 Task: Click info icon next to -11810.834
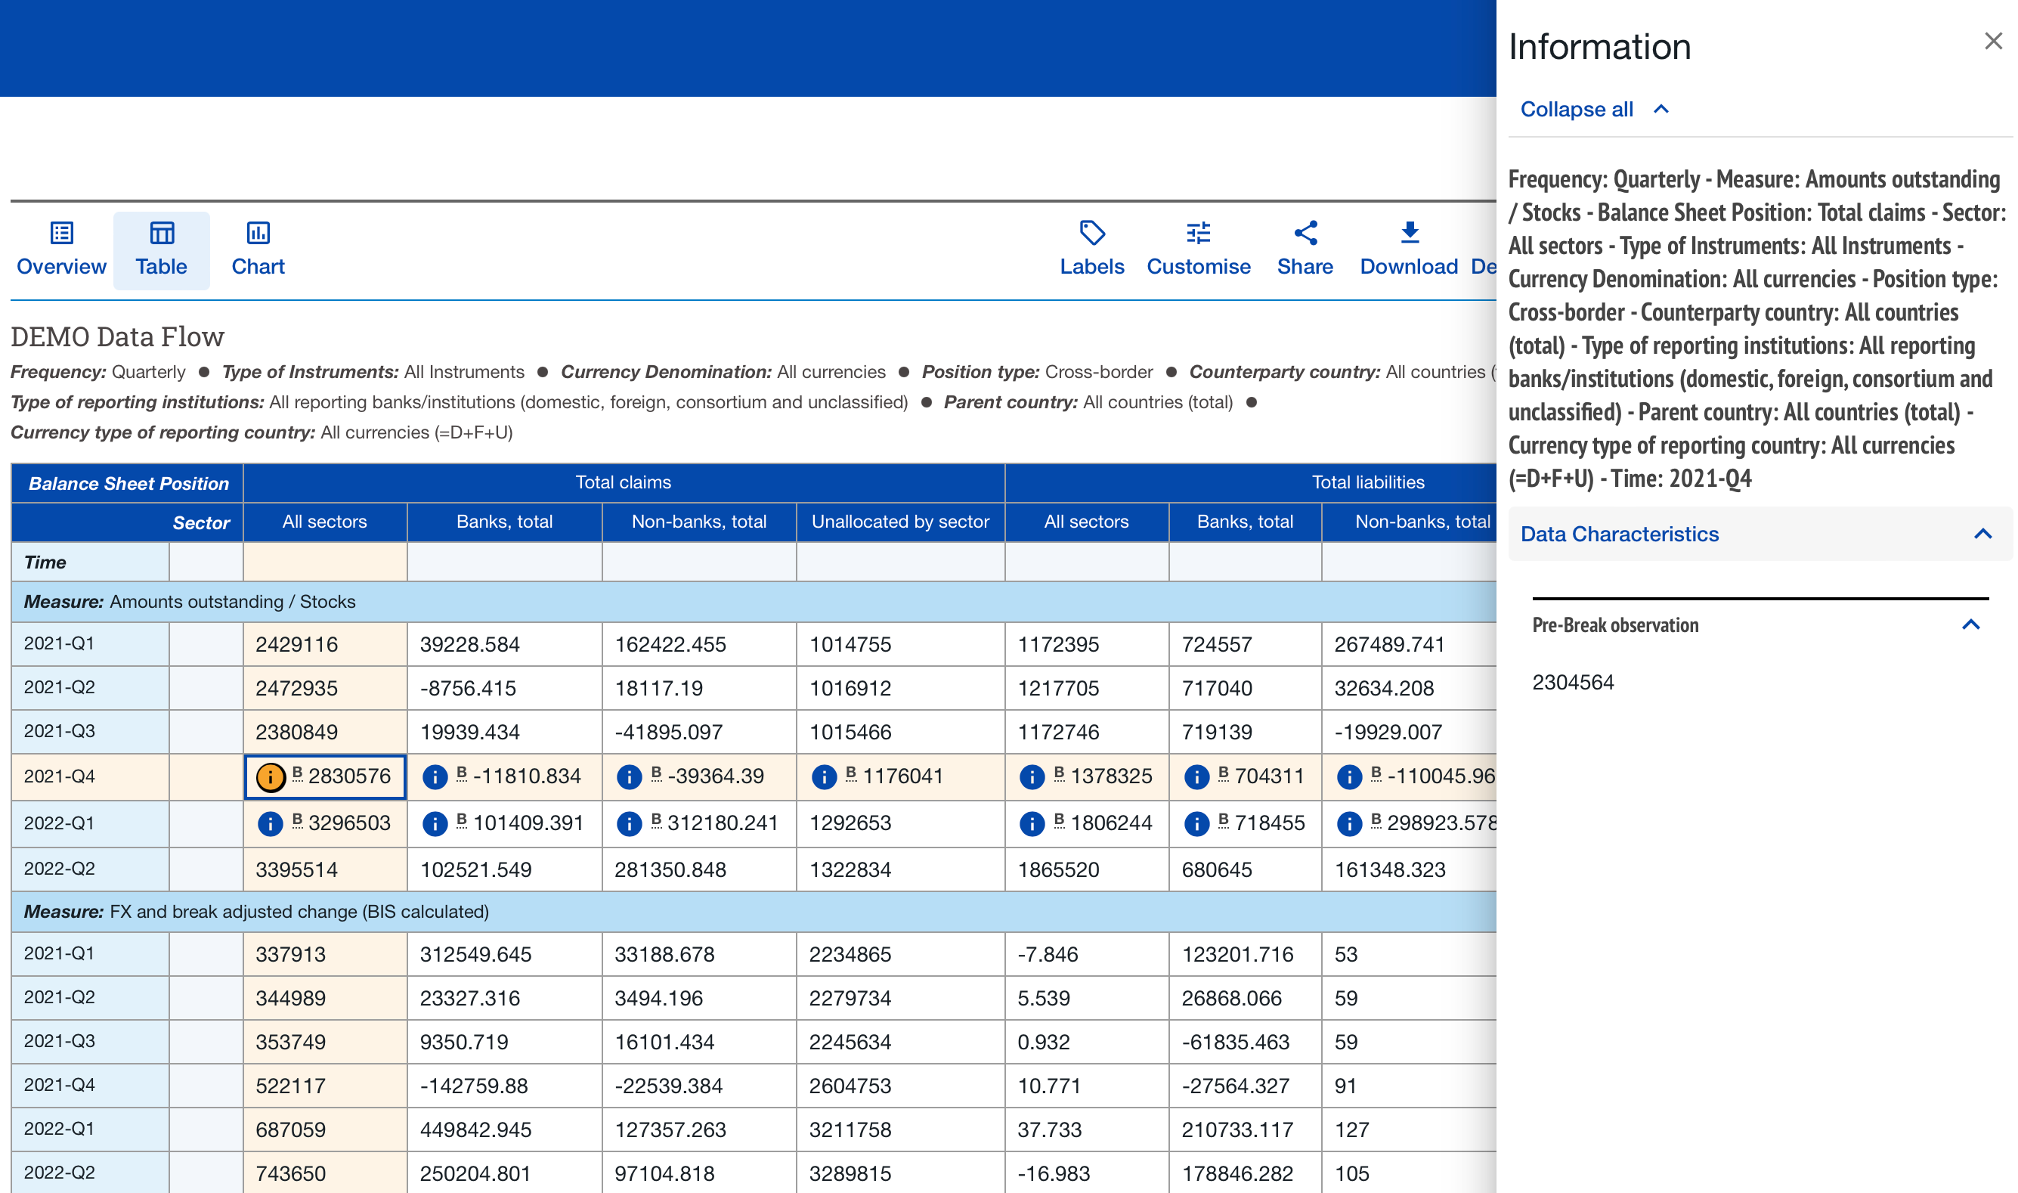tap(435, 776)
